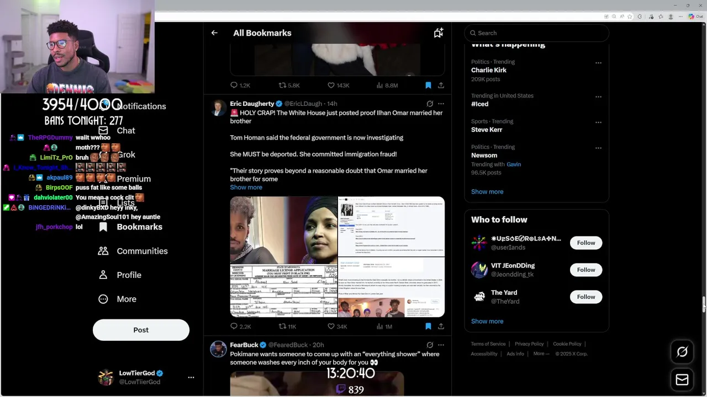Open Eric Daugherty's display name link
The image size is (707, 397).
coord(252,104)
